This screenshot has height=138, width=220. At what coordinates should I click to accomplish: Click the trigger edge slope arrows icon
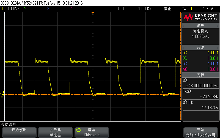(x=184, y=9)
